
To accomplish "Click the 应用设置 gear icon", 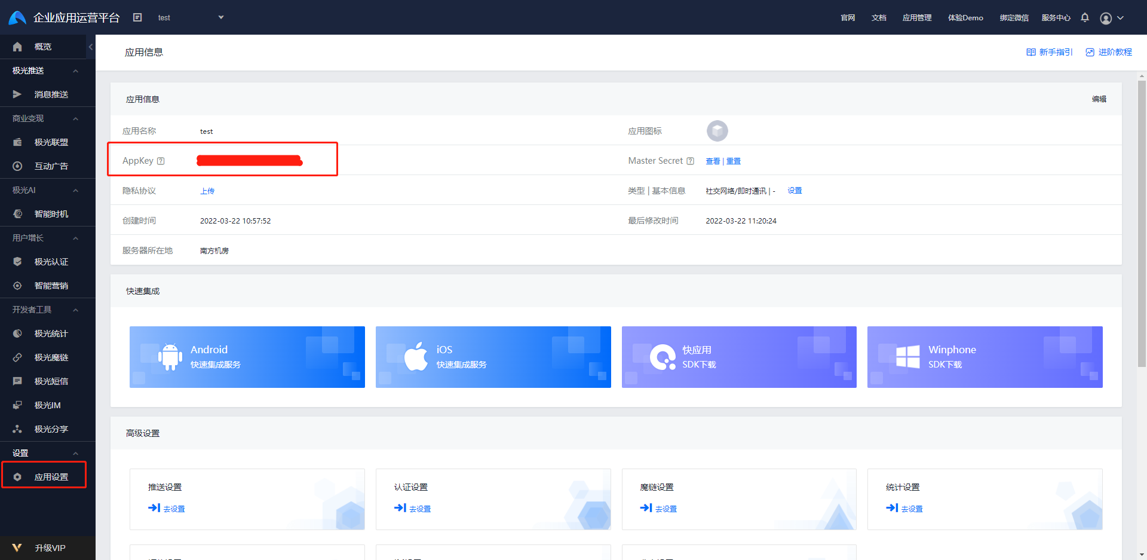I will 17,477.
